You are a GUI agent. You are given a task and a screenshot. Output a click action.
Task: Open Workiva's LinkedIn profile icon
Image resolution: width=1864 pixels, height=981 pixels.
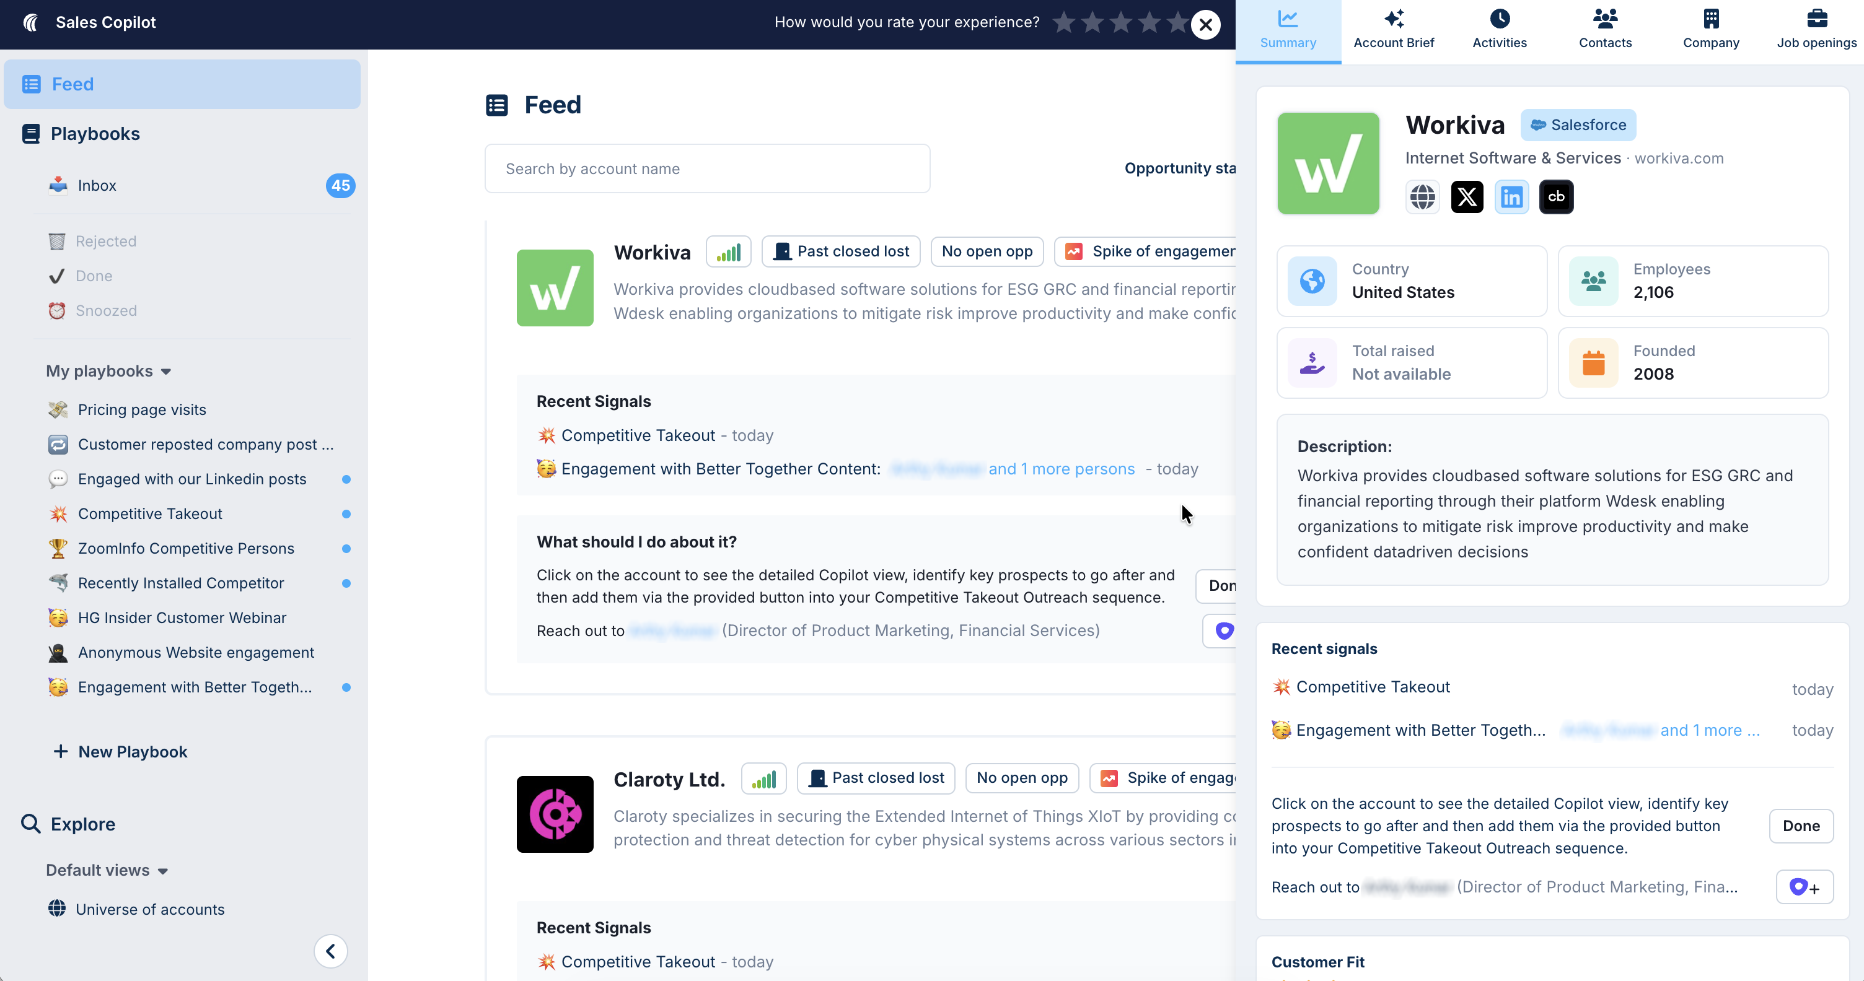1511,197
